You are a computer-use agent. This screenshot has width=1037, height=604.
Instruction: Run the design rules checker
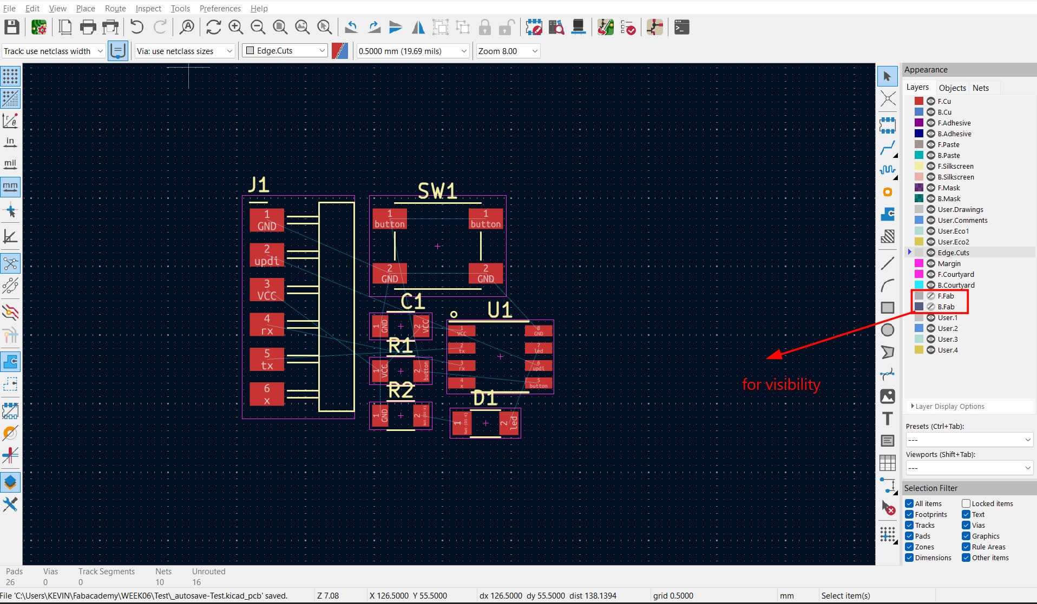coord(628,27)
